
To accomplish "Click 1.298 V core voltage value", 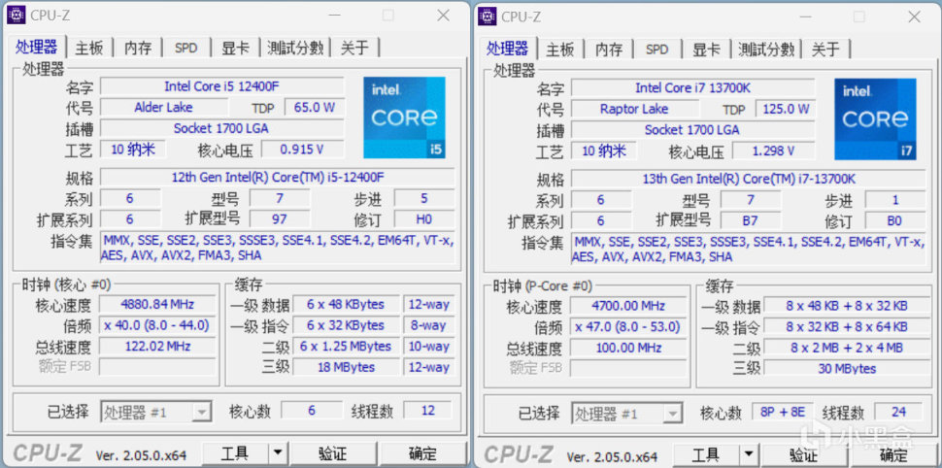I will (x=773, y=151).
